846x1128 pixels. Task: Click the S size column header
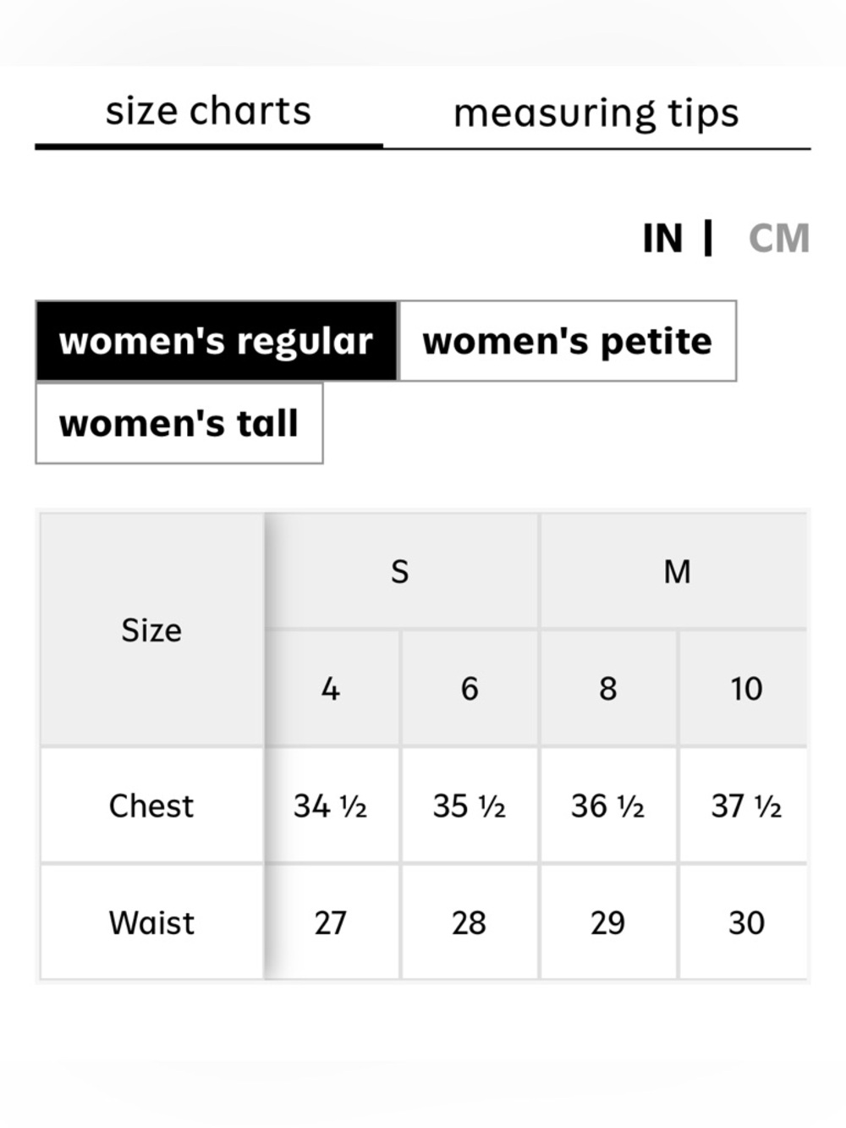click(x=401, y=571)
